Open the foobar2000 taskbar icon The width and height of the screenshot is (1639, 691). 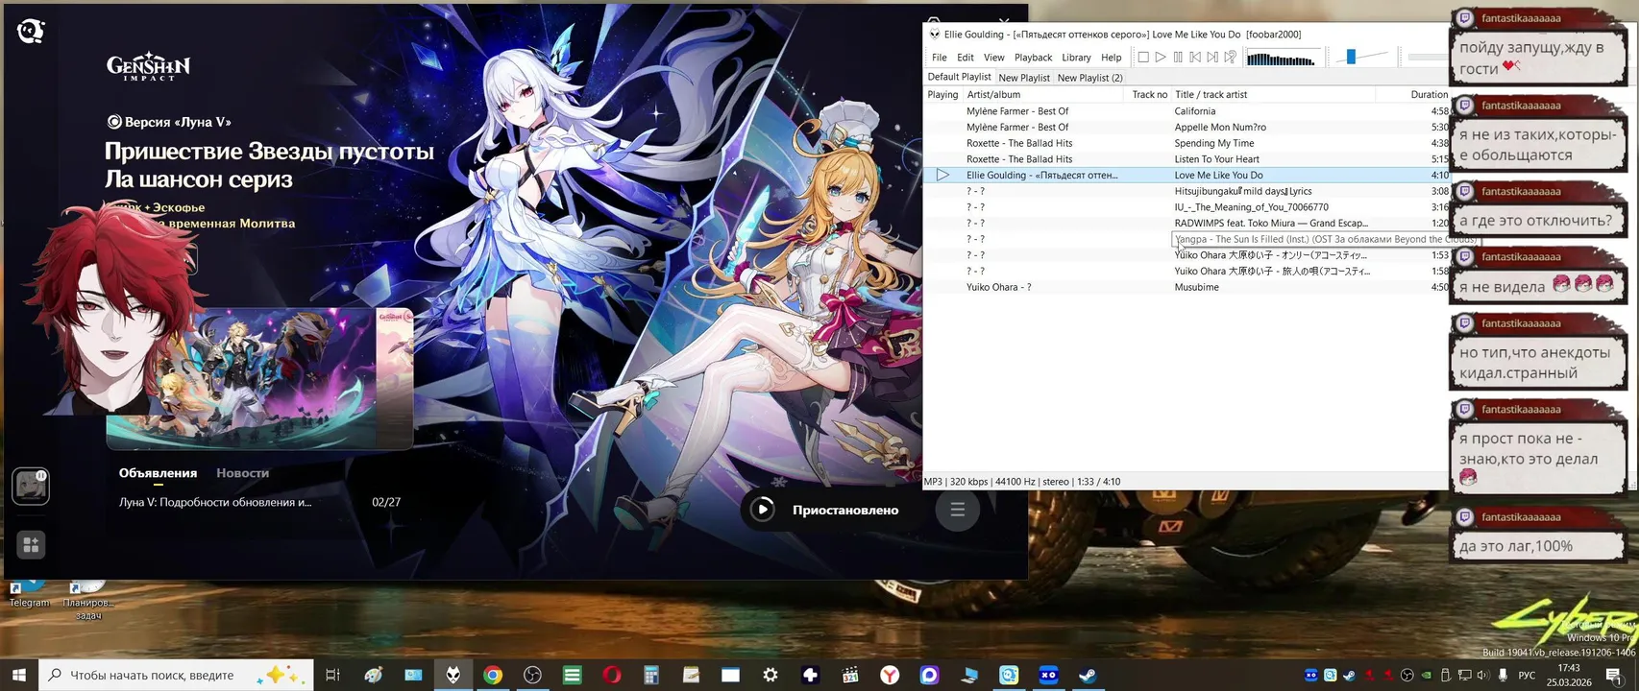click(x=453, y=675)
